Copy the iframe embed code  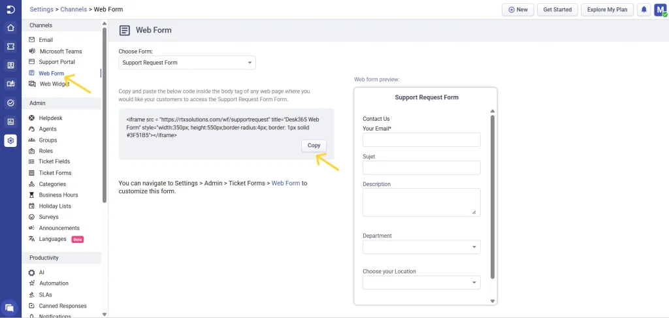[314, 146]
